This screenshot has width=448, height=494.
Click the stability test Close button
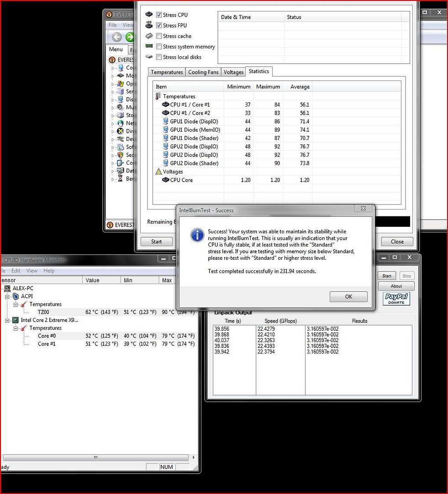[x=397, y=242]
